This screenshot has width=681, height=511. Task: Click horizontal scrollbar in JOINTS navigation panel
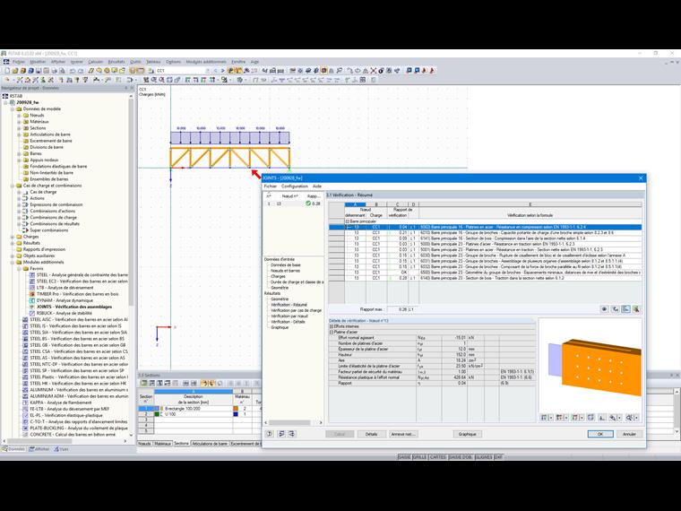tap(289, 422)
